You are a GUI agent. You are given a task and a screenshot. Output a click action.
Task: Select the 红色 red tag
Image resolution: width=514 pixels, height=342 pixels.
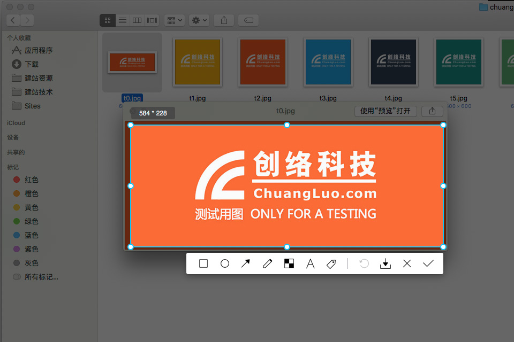click(x=32, y=180)
